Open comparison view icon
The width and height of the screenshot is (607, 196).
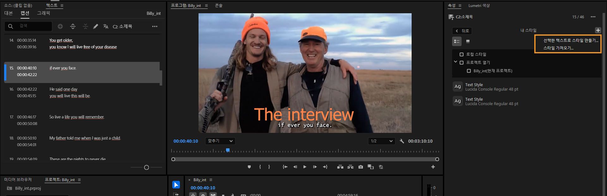(x=371, y=167)
